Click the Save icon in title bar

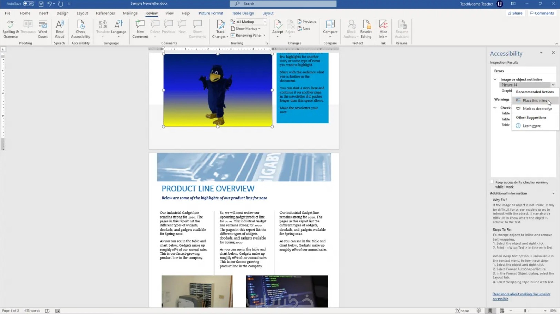41,4
